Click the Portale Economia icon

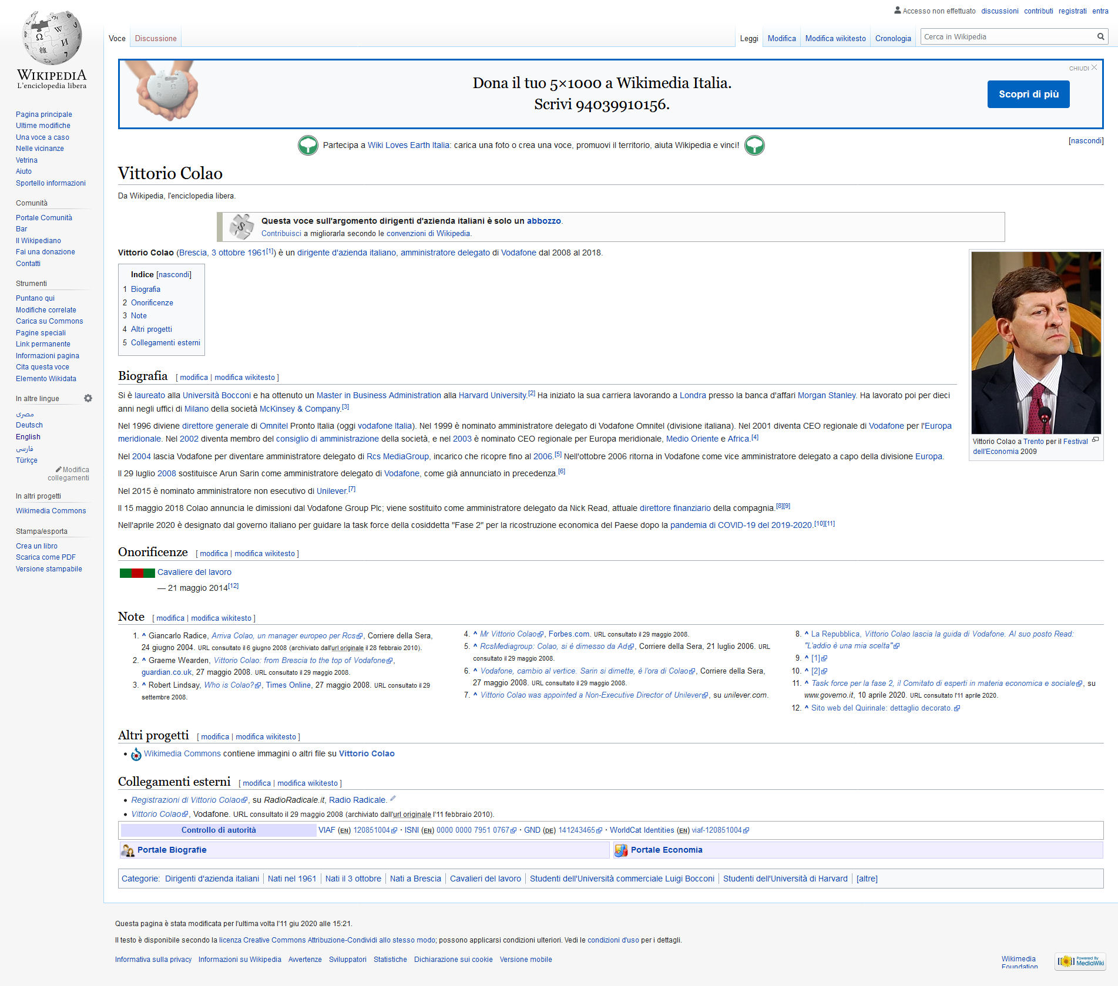click(x=621, y=850)
